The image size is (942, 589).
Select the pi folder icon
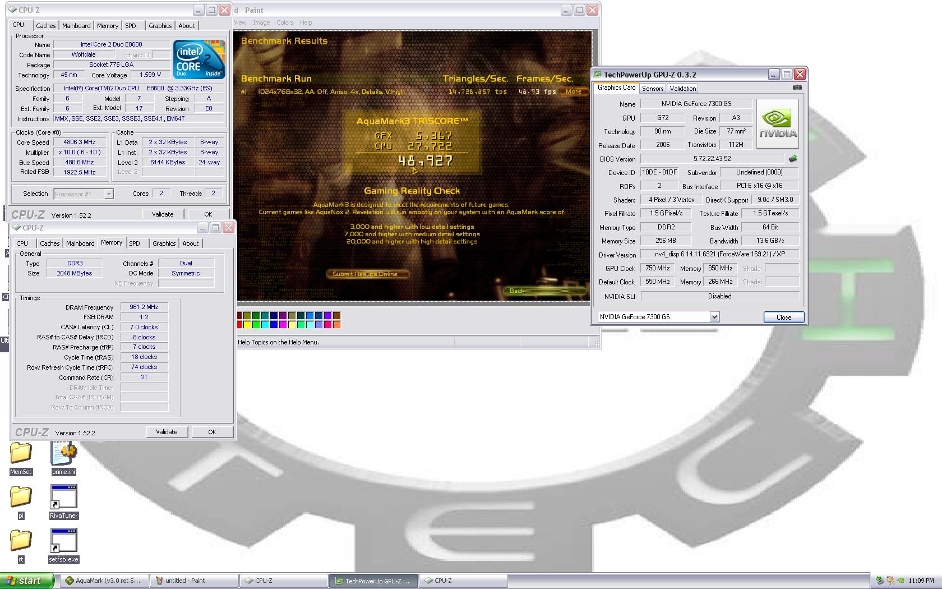21,497
